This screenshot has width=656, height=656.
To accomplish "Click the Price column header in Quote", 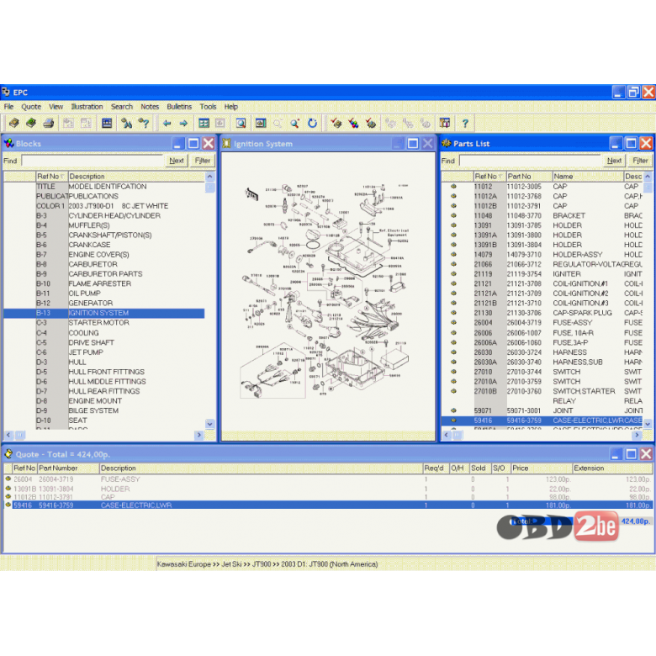I will tap(542, 468).
